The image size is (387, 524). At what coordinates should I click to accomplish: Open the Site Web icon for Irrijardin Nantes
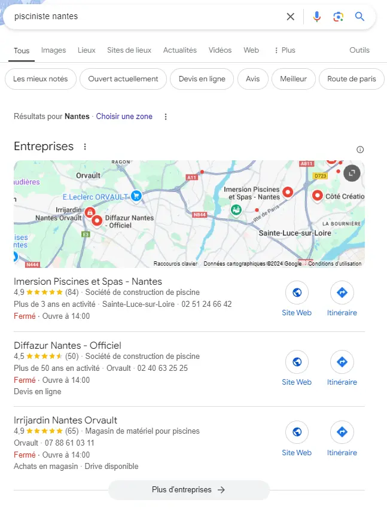pos(297,432)
